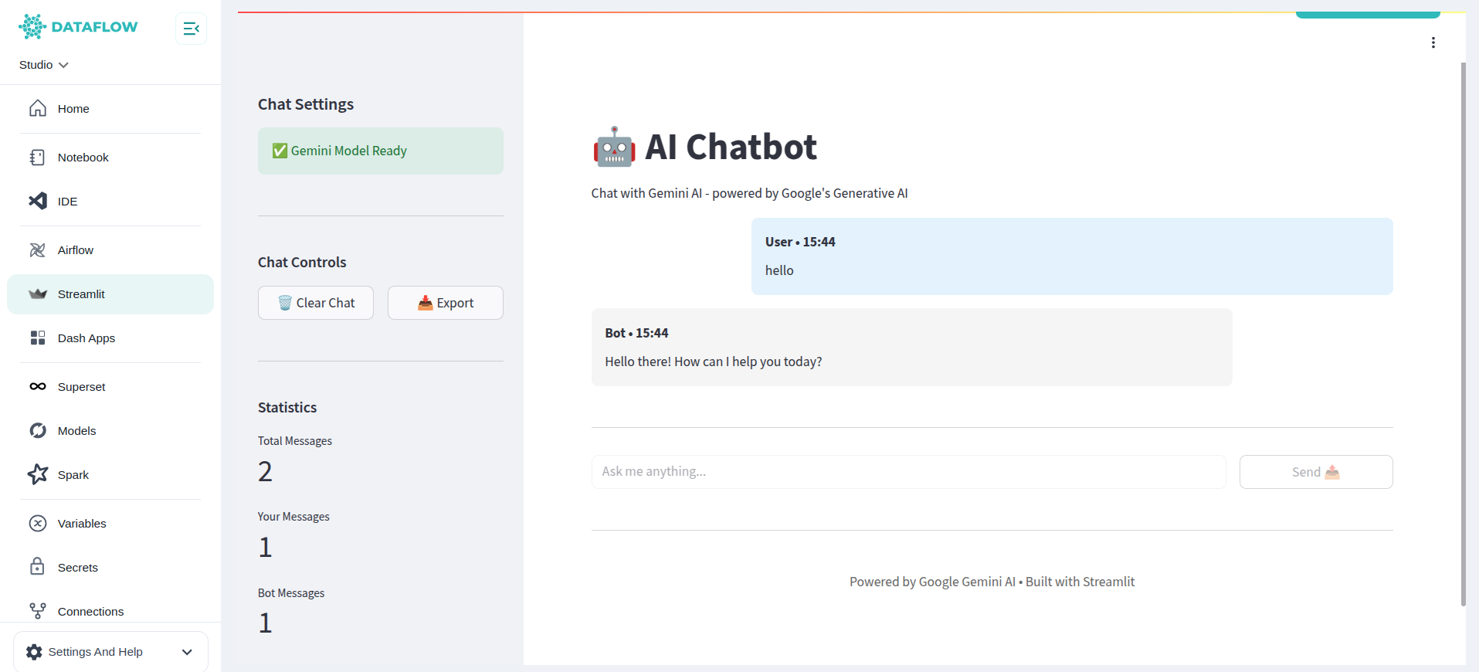The height and width of the screenshot is (672, 1479).
Task: Open the Superset infinity icon
Action: point(38,386)
